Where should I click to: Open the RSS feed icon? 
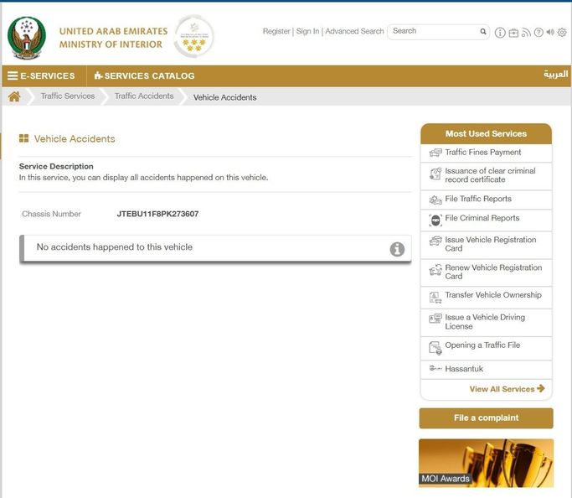[x=526, y=33]
